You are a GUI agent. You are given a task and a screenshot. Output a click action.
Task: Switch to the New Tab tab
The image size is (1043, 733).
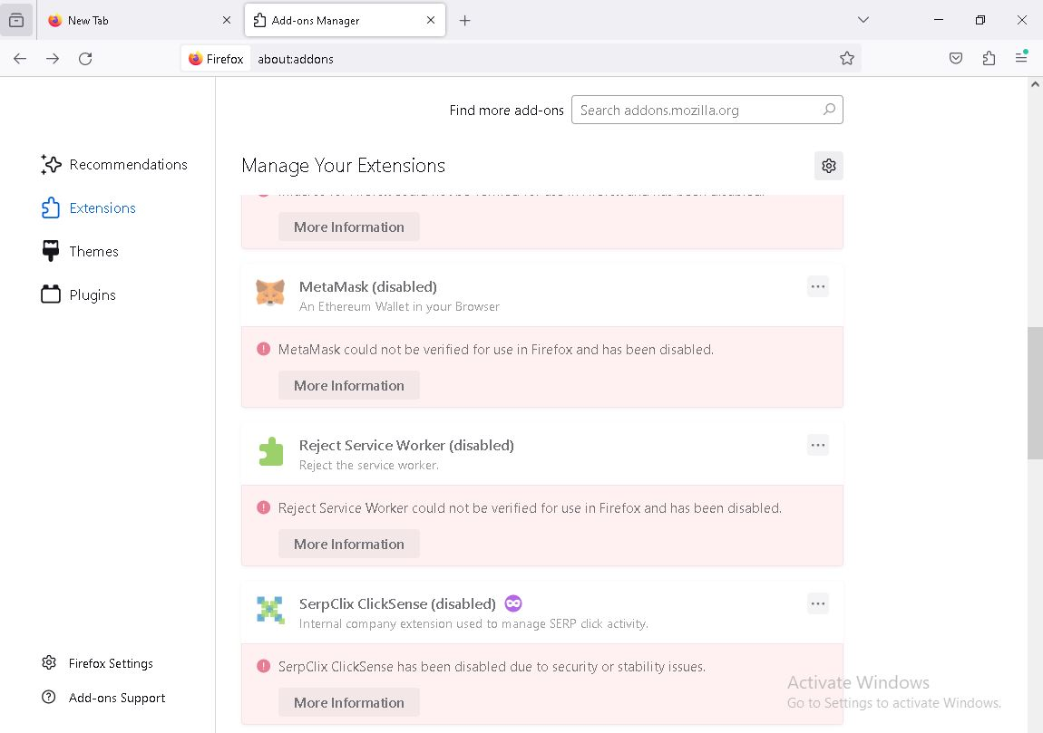coord(140,21)
